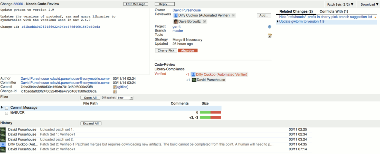Change the Diff against selection from Base
Image resolution: width=380 pixels, height=154 pixels.
(x=125, y=98)
